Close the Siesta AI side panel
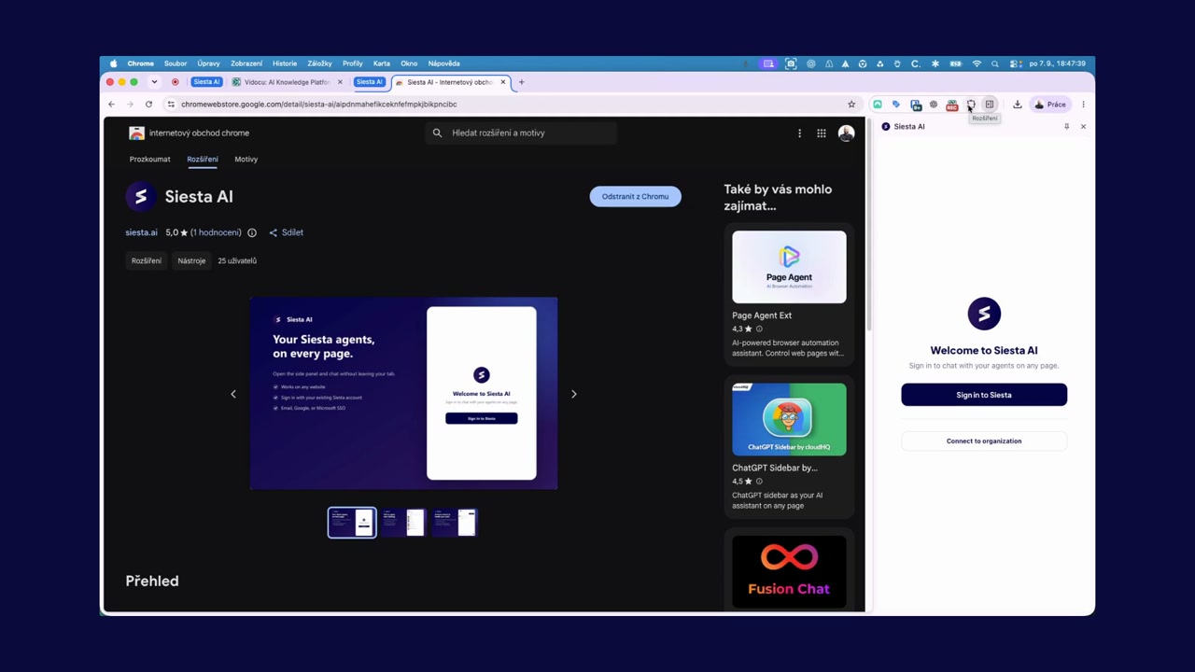 pyautogui.click(x=1083, y=126)
